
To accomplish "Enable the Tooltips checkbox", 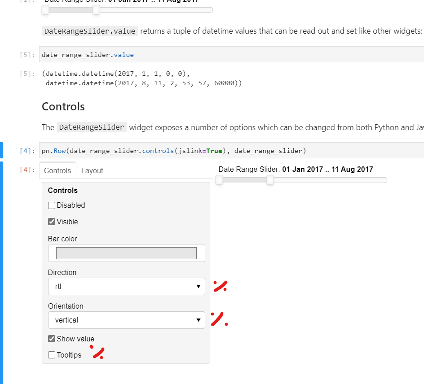I will [52, 354].
